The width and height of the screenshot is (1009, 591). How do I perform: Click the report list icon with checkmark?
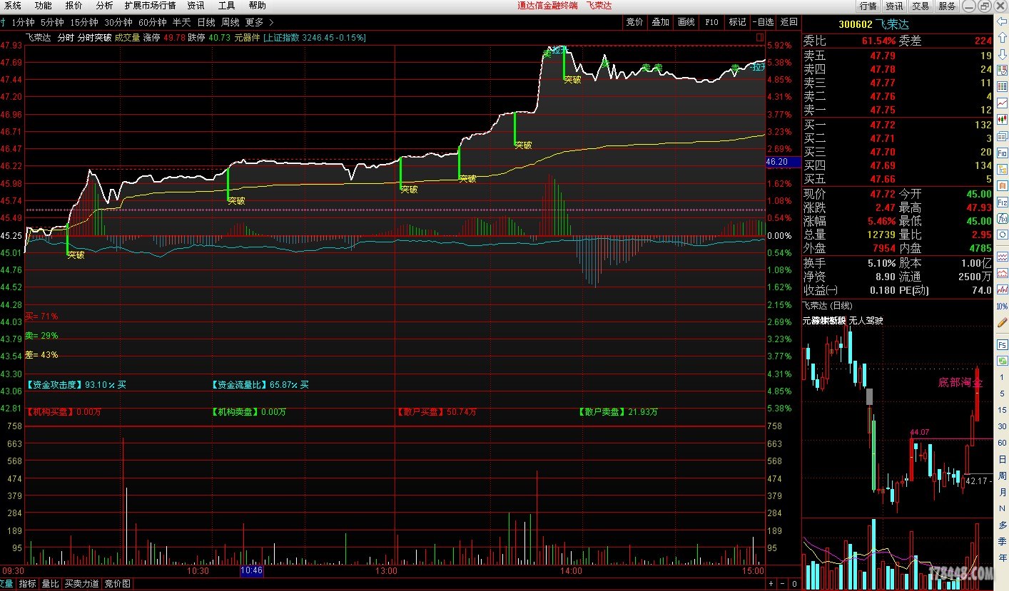click(x=1003, y=71)
